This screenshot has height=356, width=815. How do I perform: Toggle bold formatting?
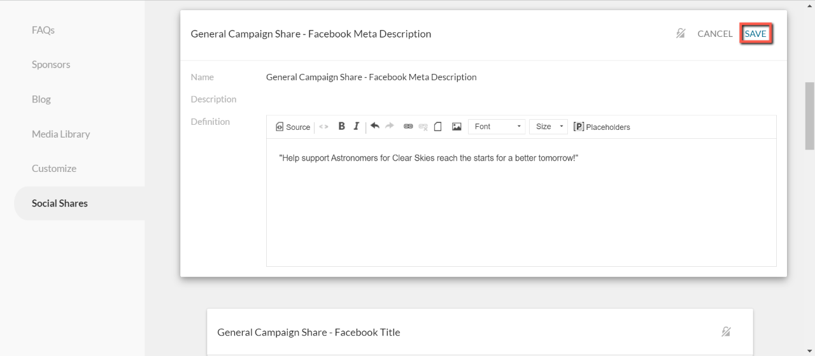(342, 126)
